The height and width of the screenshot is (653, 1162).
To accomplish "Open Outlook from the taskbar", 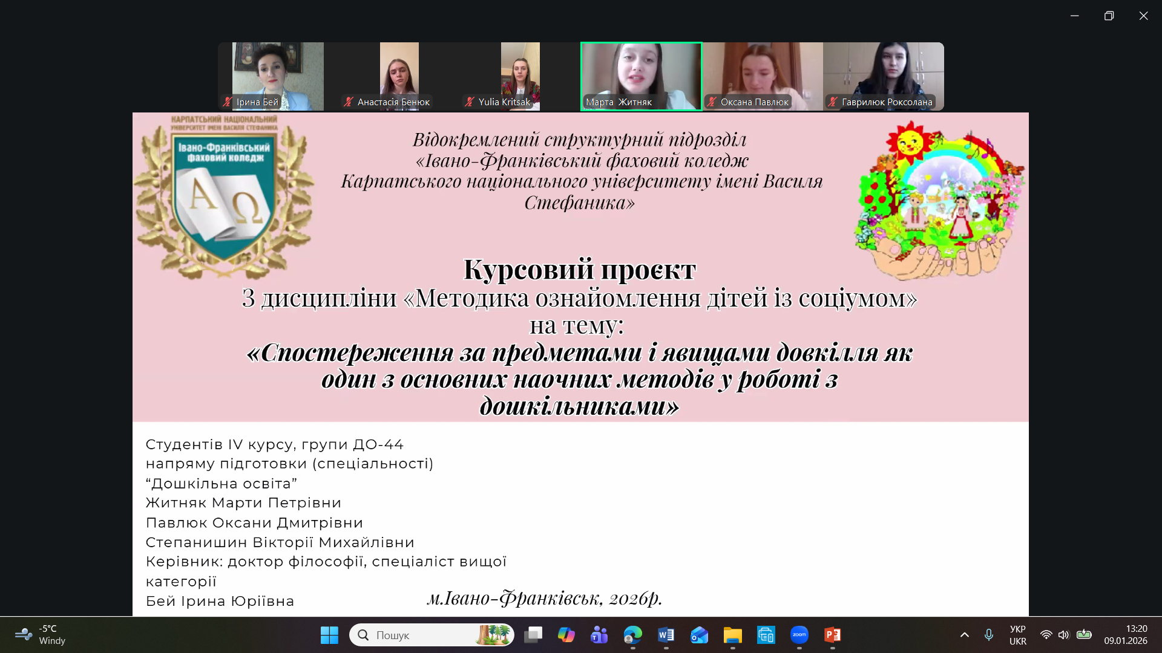I will [699, 635].
